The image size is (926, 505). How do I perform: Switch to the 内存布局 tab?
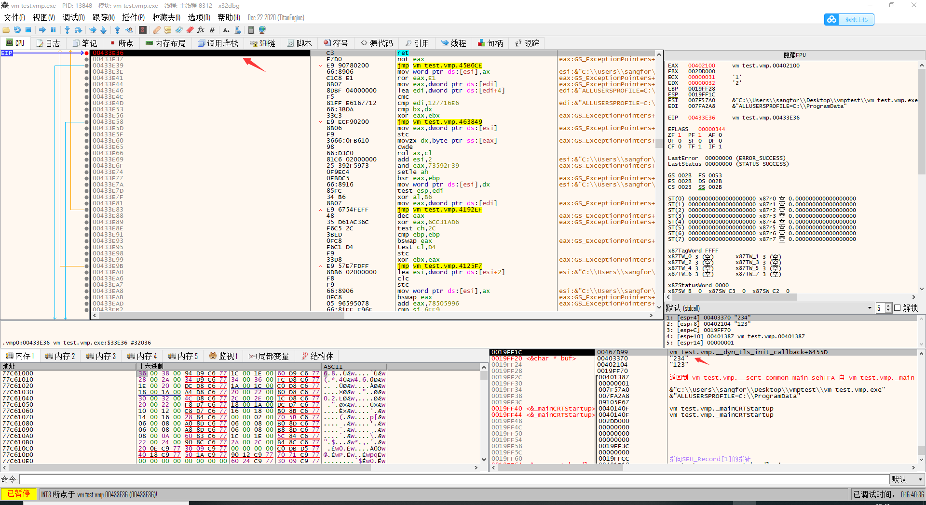click(165, 43)
